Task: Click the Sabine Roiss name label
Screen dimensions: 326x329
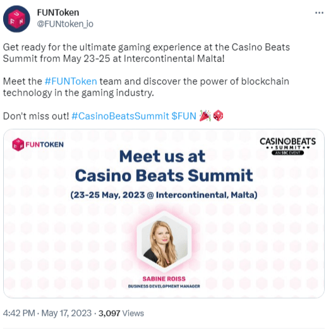Action: click(164, 279)
